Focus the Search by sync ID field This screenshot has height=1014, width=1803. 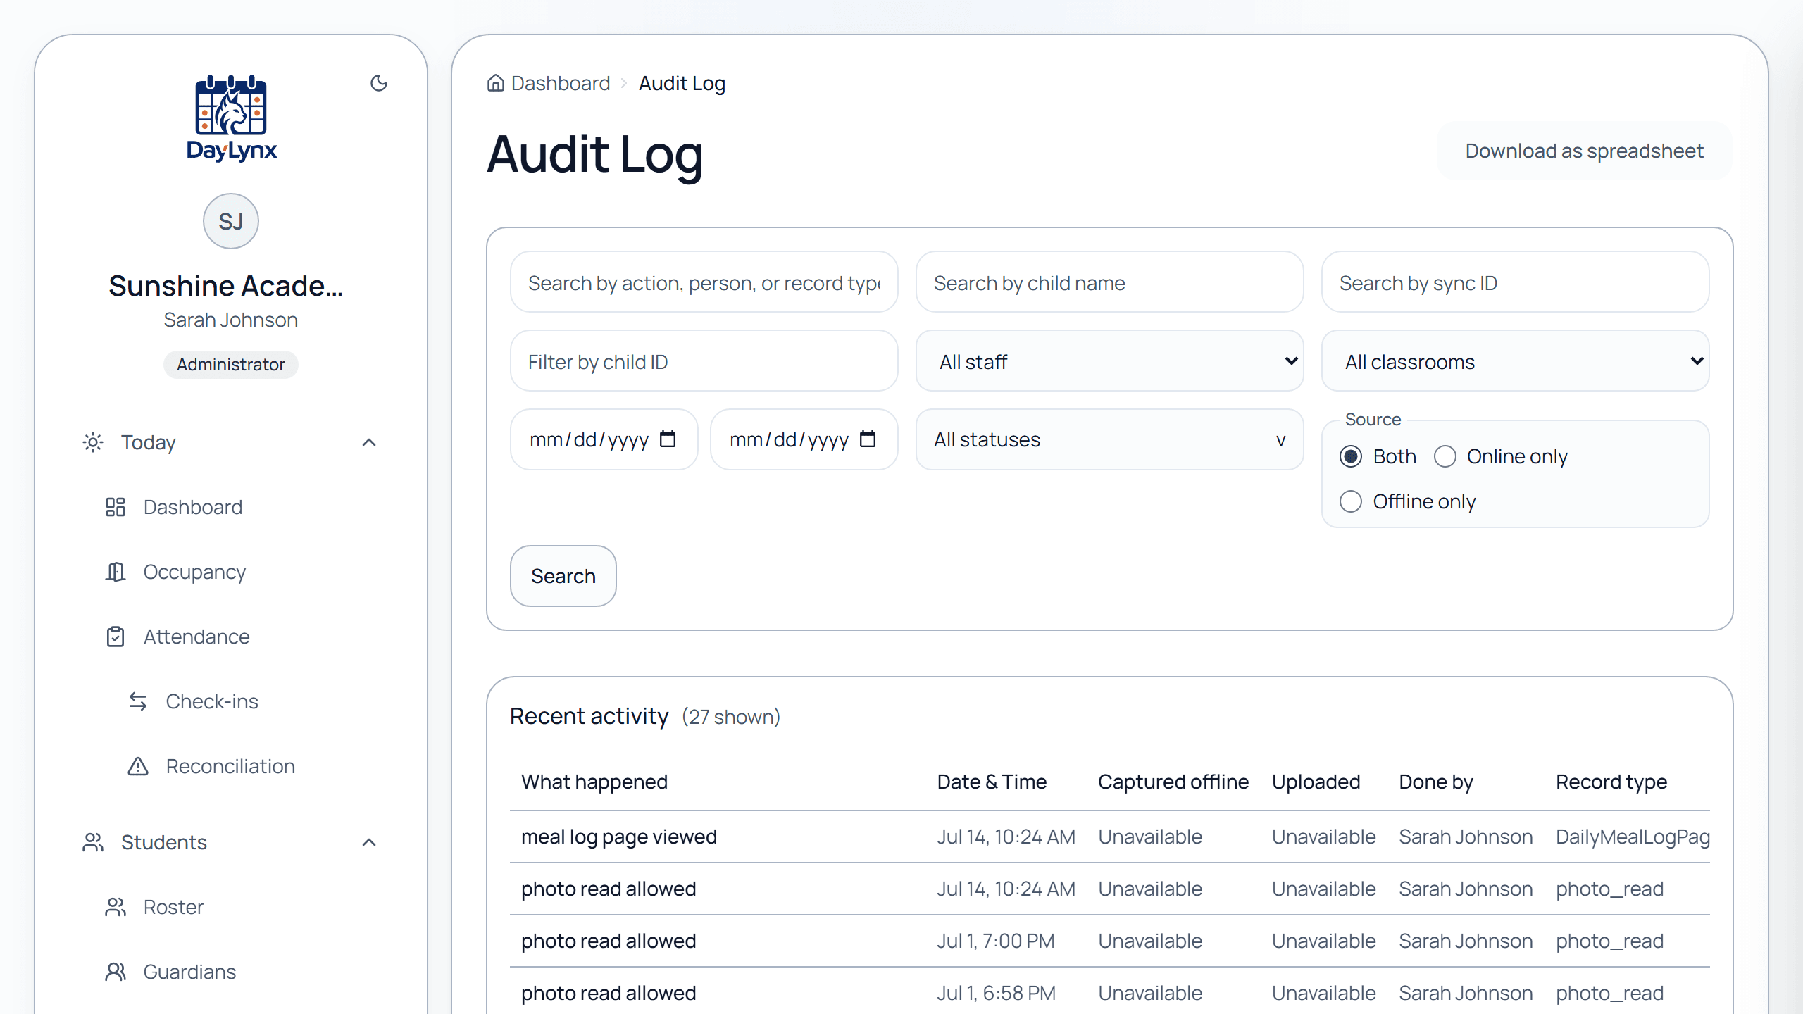1516,282
